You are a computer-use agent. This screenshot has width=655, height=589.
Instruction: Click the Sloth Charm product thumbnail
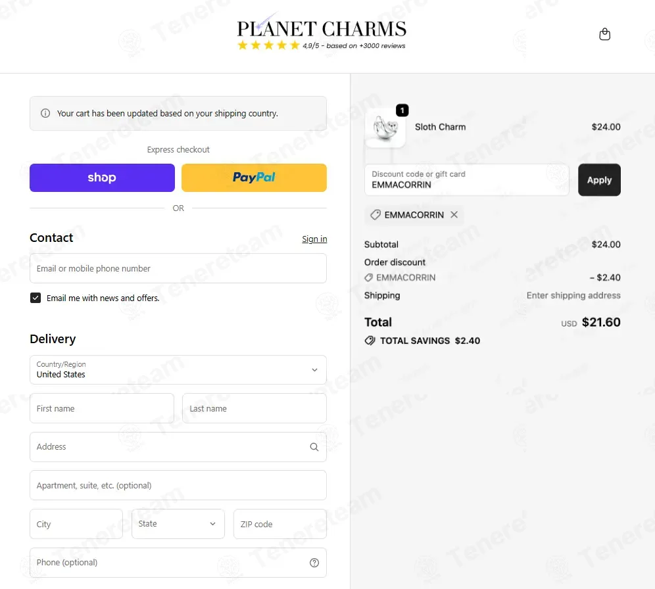[x=385, y=128]
